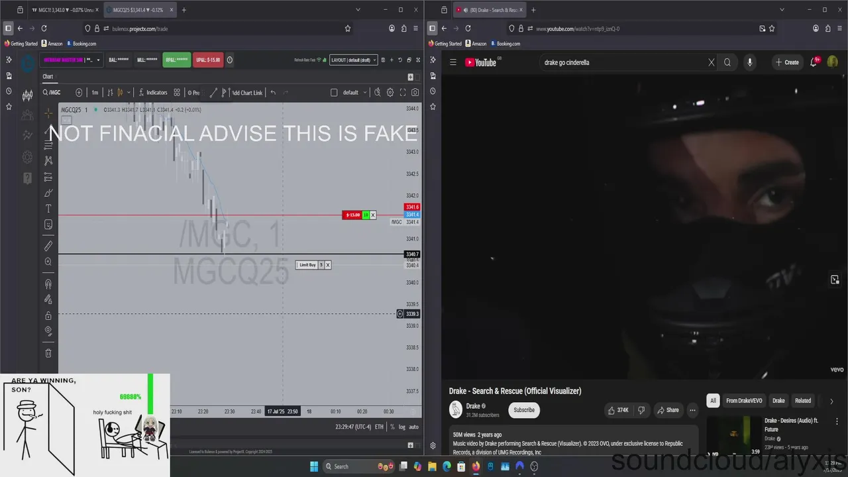Viewport: 848px width, 477px height.
Task: Activate the chart zoom-in tool
Action: point(48,262)
